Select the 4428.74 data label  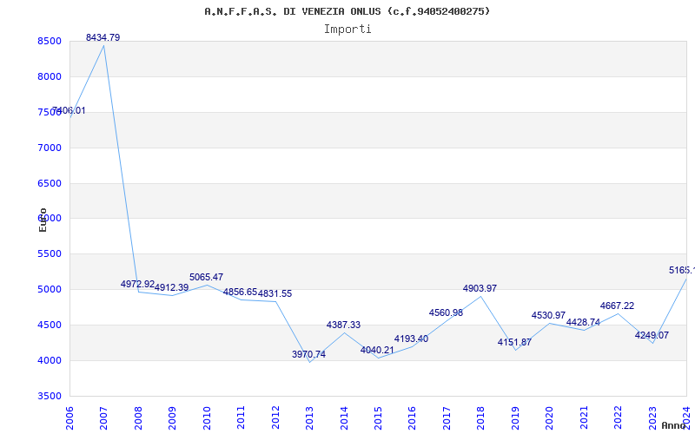(x=583, y=322)
